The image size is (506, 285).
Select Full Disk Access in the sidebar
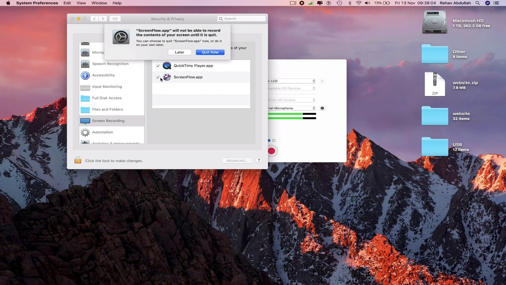tap(112, 98)
